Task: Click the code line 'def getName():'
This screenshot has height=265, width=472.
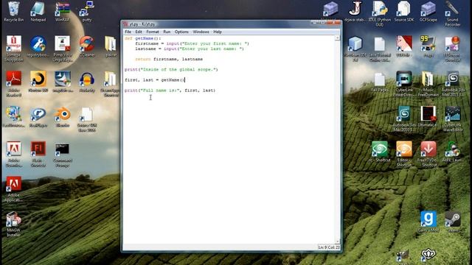Action: 142,38
